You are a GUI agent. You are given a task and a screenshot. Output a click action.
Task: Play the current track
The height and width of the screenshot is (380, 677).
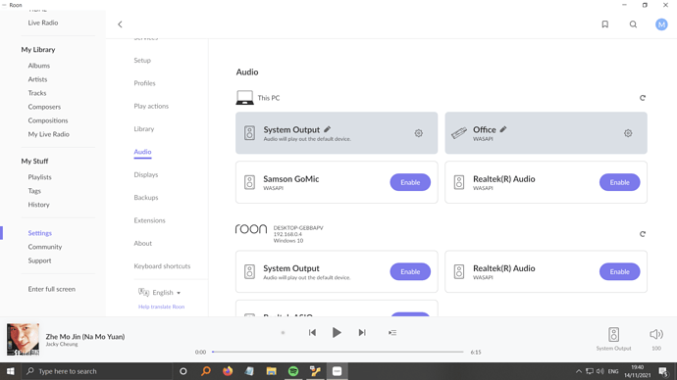pyautogui.click(x=337, y=333)
